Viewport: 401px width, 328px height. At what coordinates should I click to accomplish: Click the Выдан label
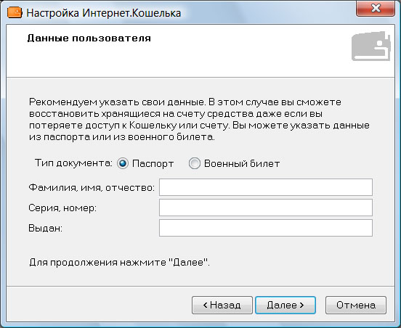(x=45, y=228)
